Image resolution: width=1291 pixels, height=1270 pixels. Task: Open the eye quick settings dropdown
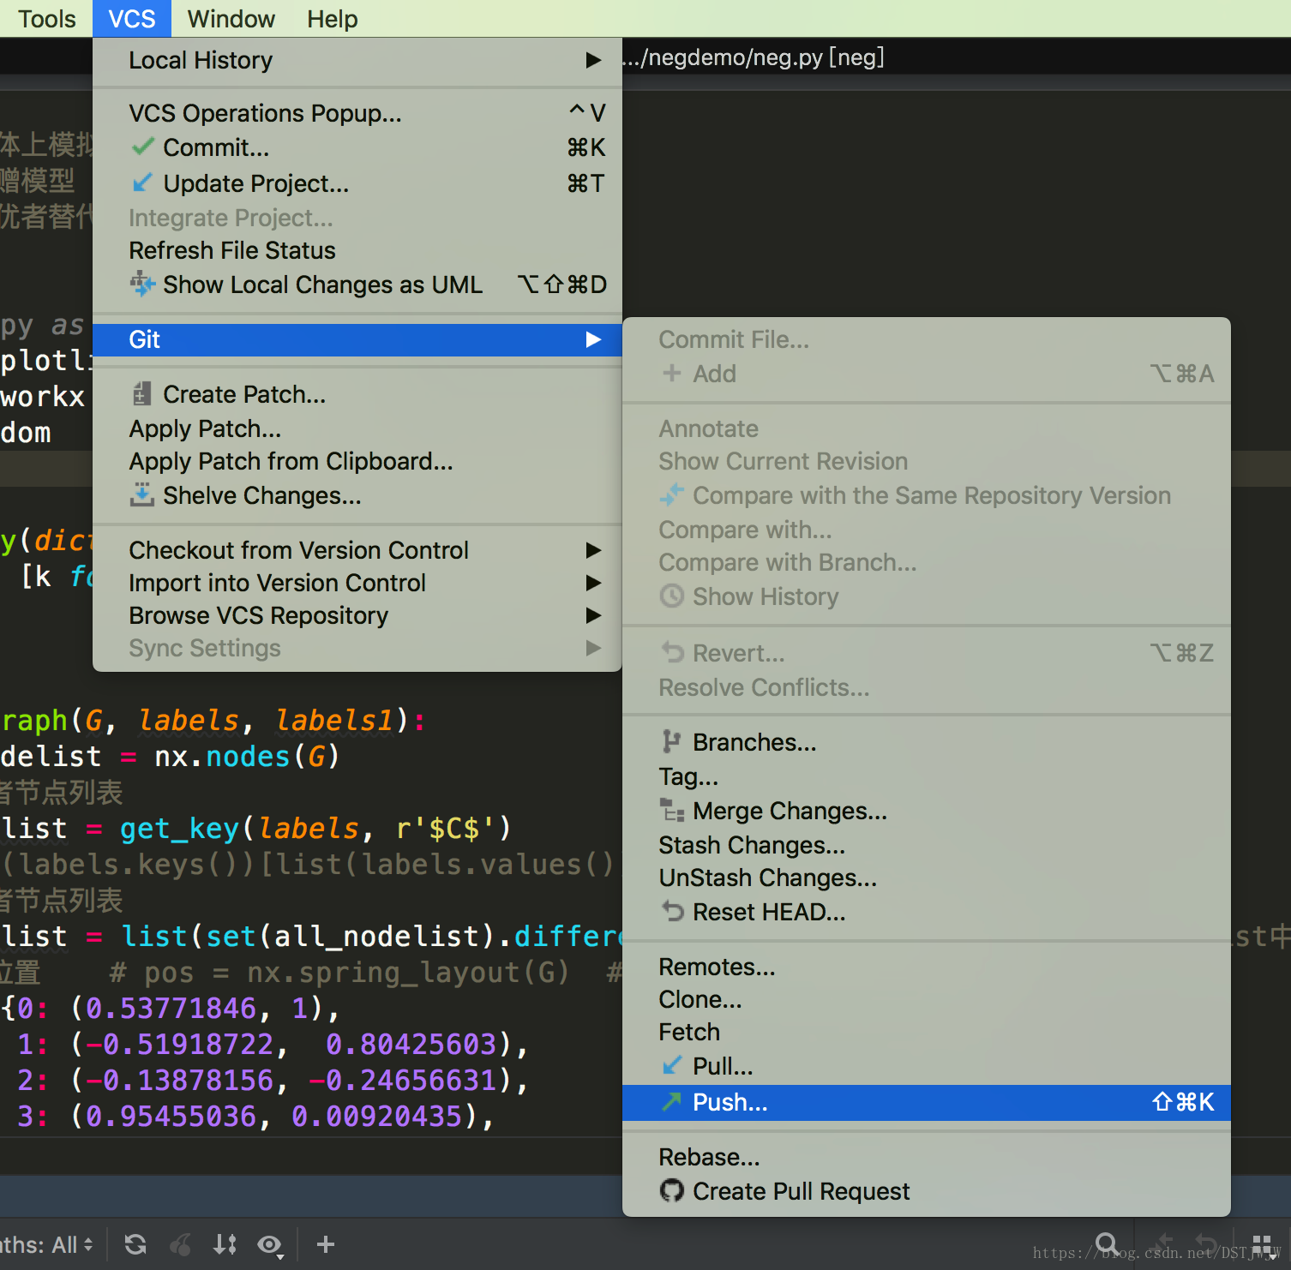pos(271,1245)
